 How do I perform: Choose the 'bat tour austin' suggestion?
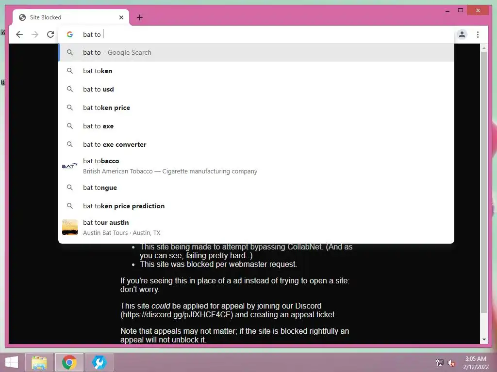point(256,228)
